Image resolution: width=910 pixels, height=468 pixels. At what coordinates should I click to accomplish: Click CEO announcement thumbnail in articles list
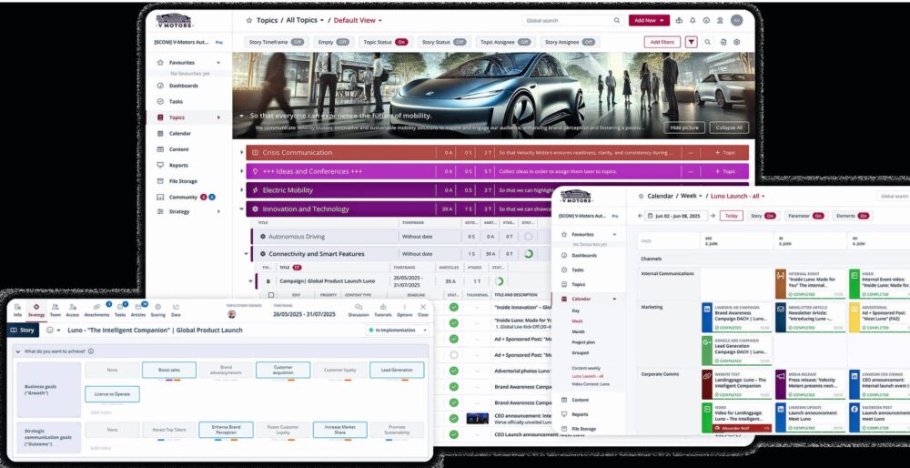pyautogui.click(x=477, y=418)
